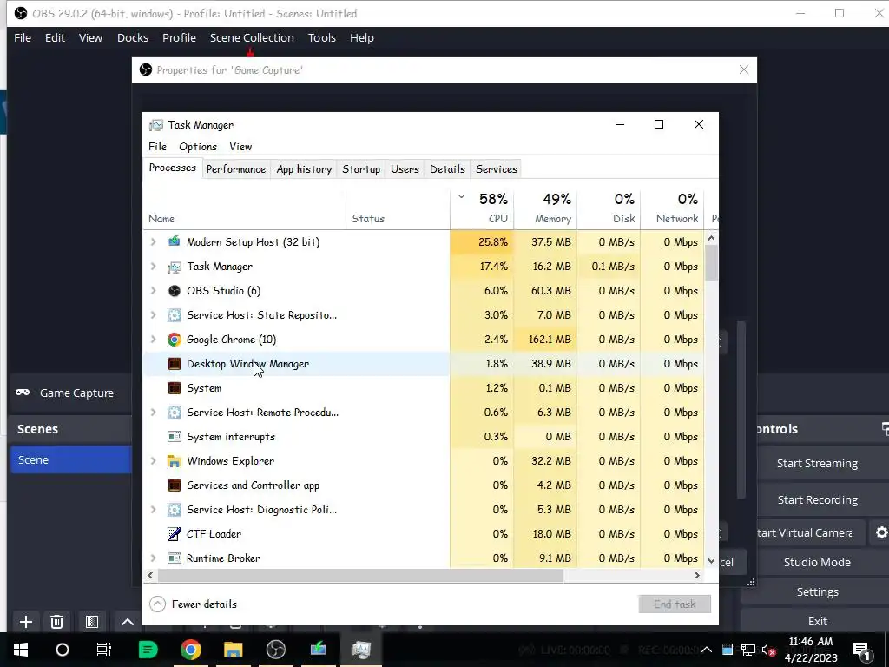Screen dimensions: 889x667
Task: Collapse view using Fewer details
Action: tap(194, 604)
